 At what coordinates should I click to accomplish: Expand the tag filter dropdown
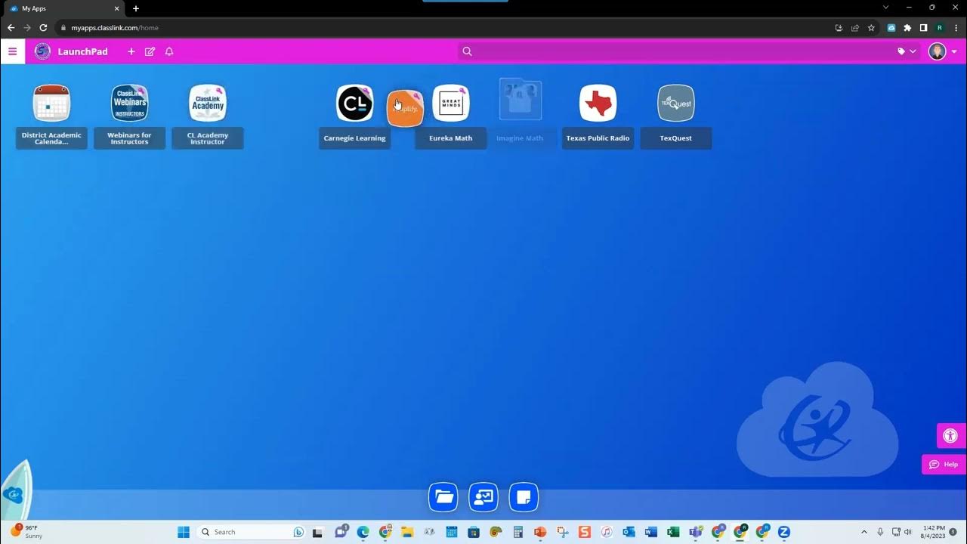tap(907, 51)
